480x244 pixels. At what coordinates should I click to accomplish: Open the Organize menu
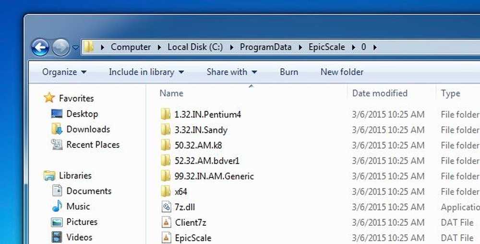click(64, 72)
